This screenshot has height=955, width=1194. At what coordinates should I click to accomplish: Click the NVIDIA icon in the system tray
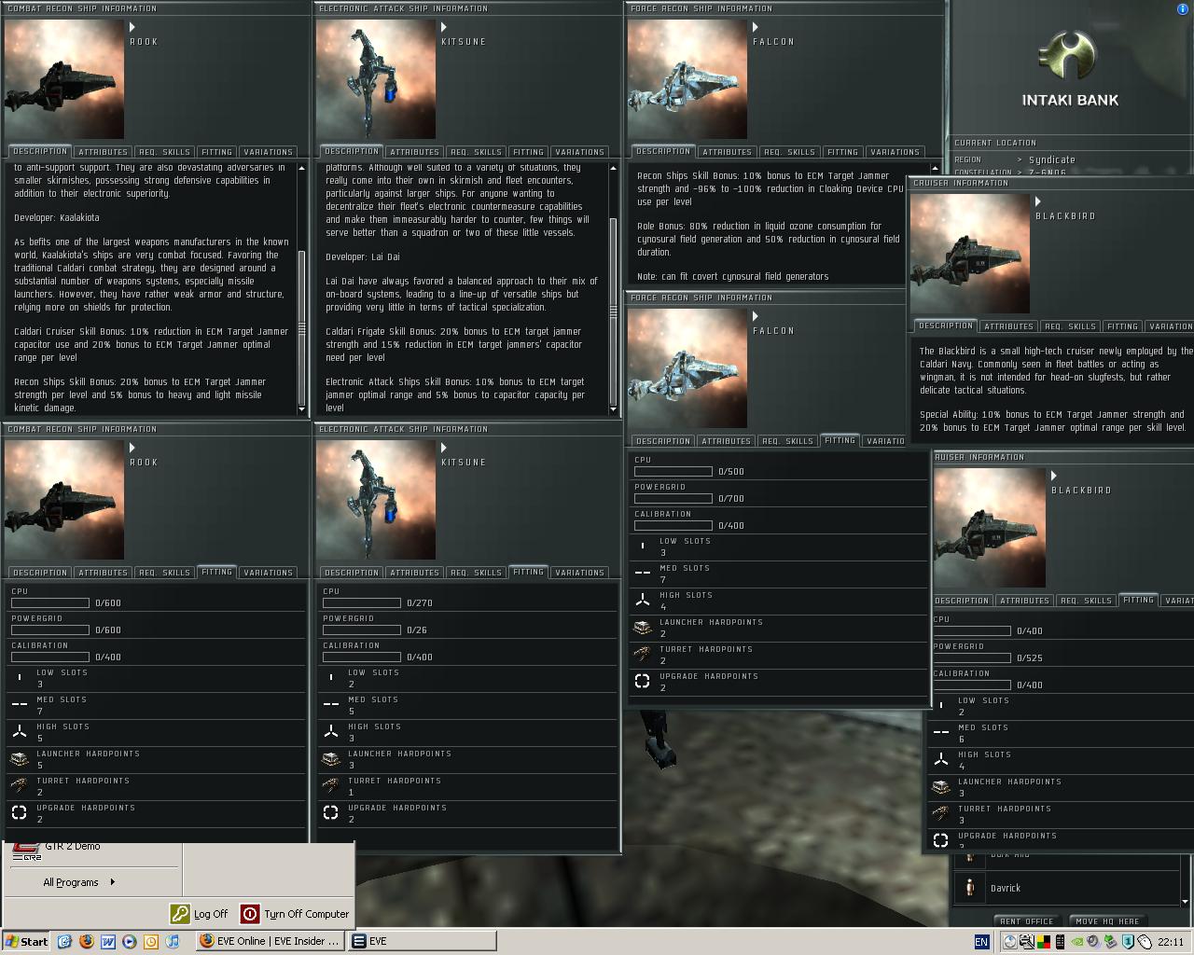tap(1079, 942)
